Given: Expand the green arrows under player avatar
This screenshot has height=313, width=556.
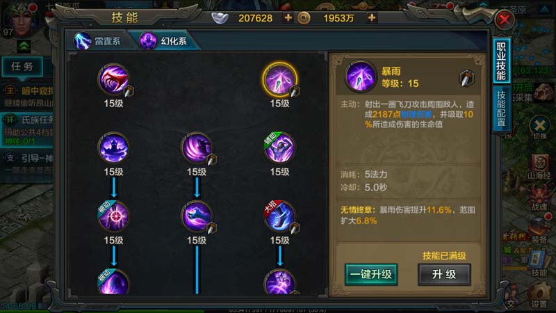Looking at the screenshot, I should (x=24, y=46).
